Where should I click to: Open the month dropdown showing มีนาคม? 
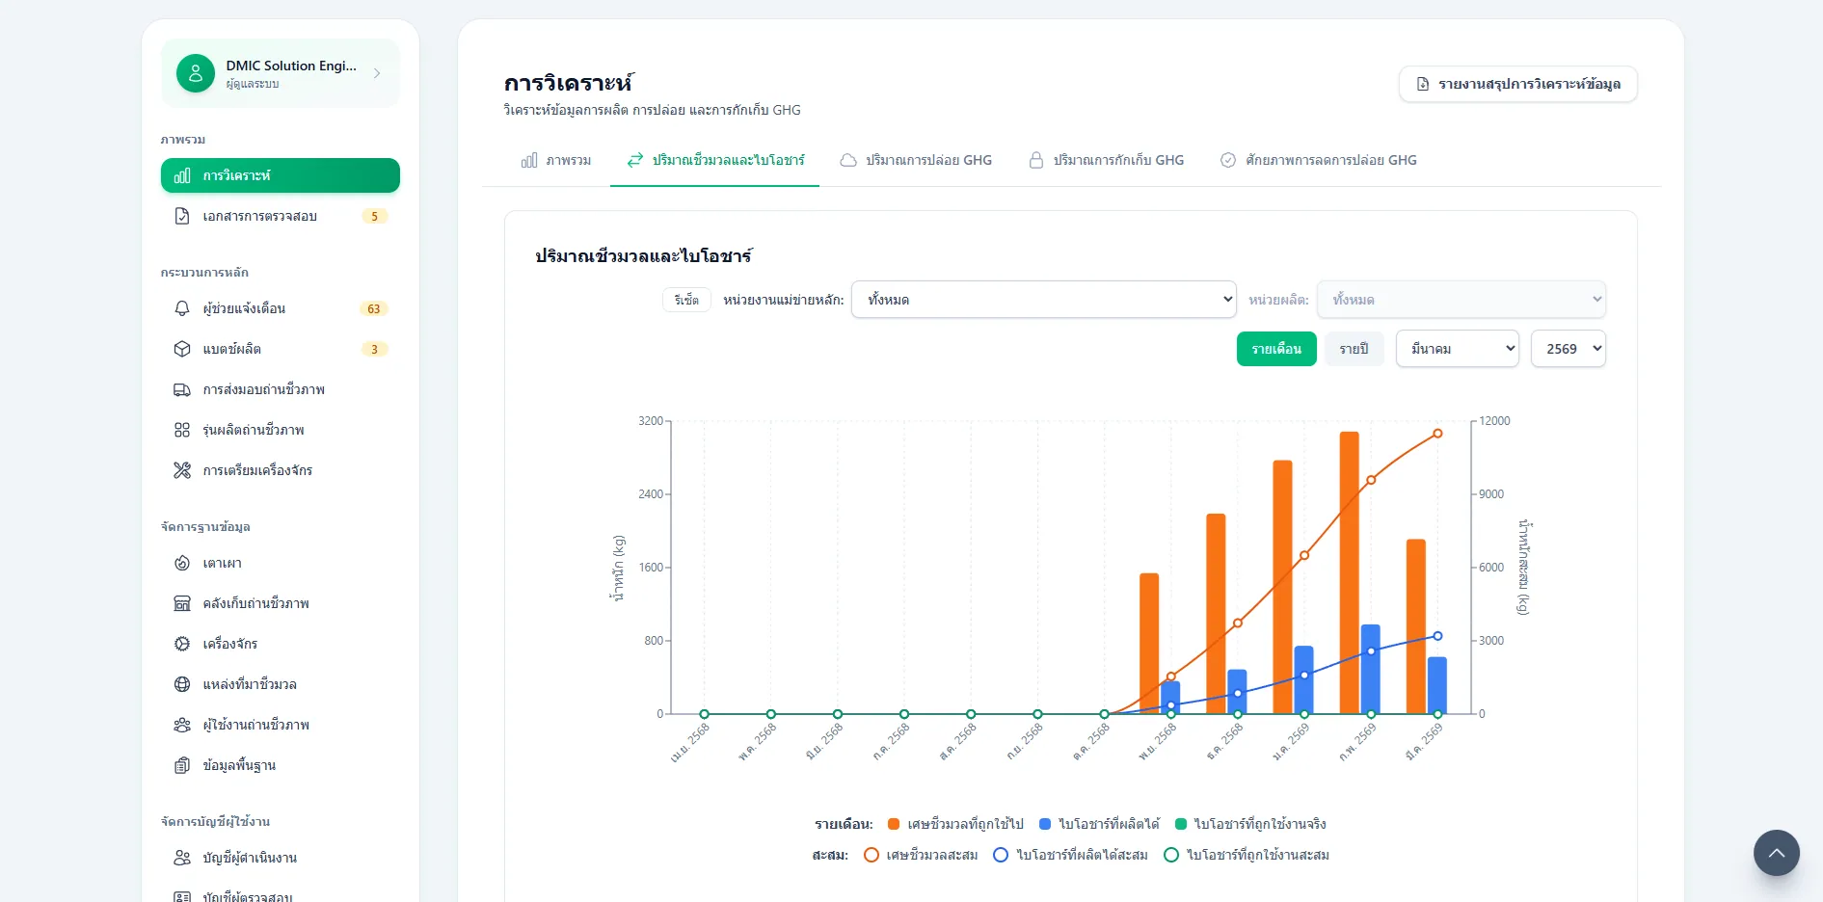point(1458,349)
